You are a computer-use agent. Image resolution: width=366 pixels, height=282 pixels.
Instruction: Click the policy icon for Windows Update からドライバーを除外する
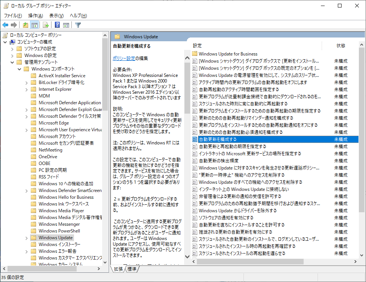195,210
